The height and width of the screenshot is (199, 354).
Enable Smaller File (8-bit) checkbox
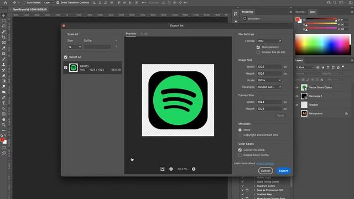258,52
